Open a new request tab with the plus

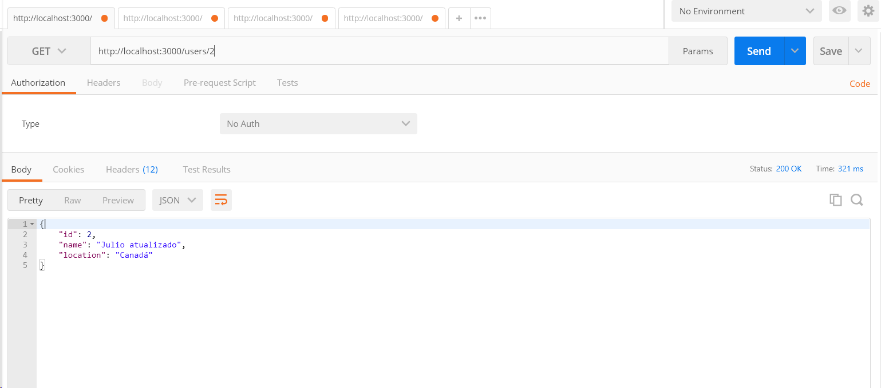click(x=459, y=18)
